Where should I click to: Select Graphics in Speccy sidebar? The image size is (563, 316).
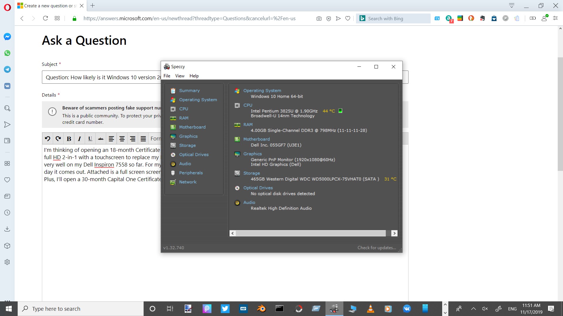[188, 136]
